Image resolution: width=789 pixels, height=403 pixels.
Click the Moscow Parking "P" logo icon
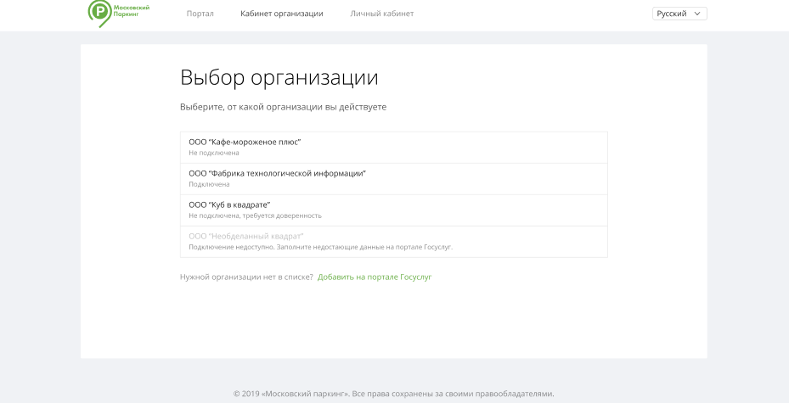(x=99, y=12)
